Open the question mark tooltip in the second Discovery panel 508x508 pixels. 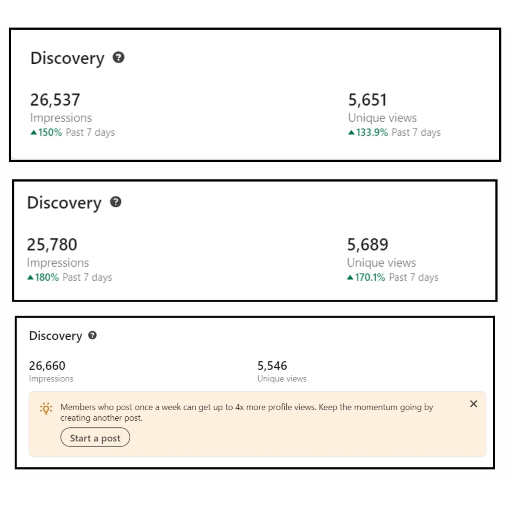(x=116, y=202)
